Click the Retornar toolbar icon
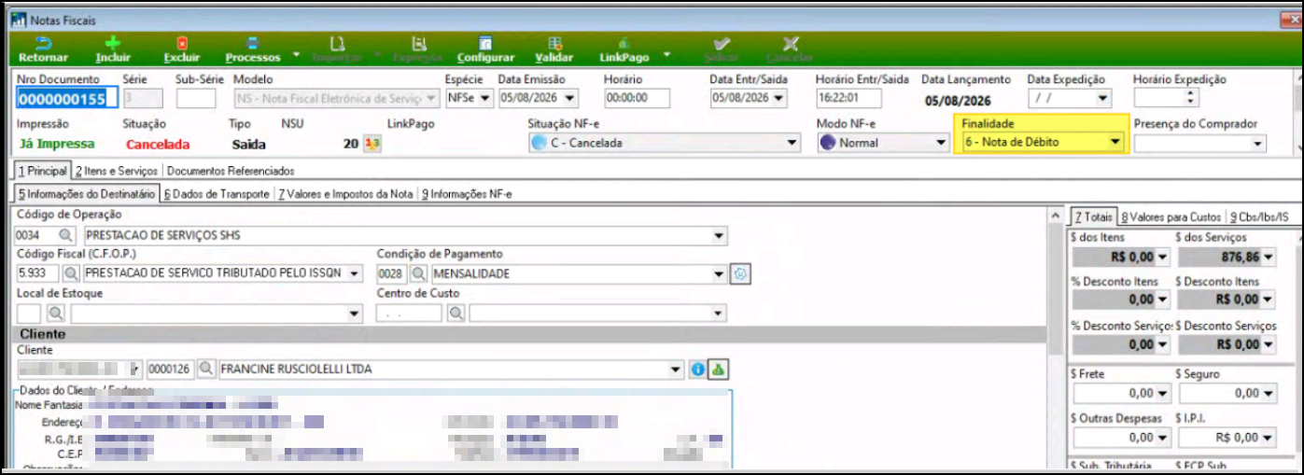 click(44, 43)
